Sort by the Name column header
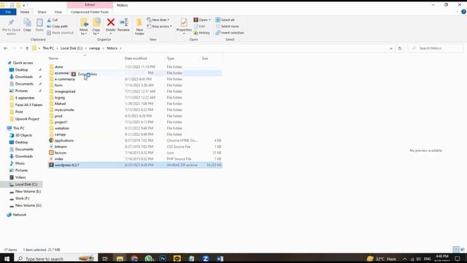 53,58
